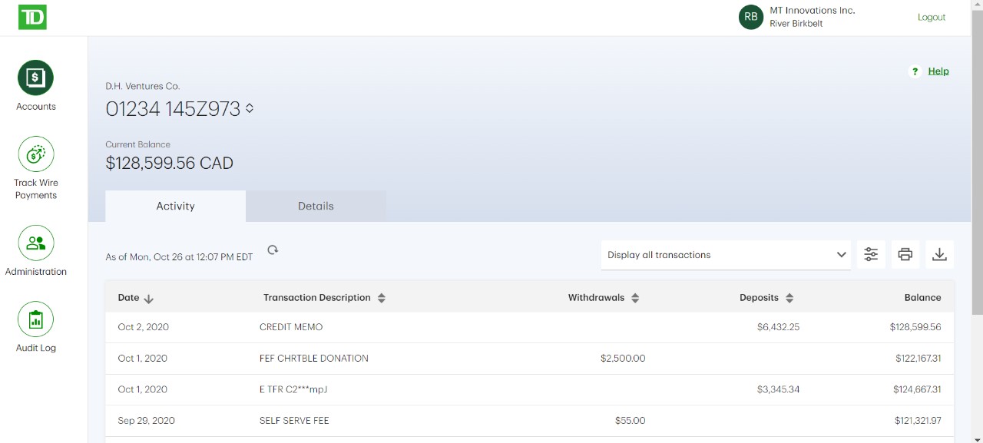The height and width of the screenshot is (443, 983).
Task: Sort by Date column
Action: [136, 298]
